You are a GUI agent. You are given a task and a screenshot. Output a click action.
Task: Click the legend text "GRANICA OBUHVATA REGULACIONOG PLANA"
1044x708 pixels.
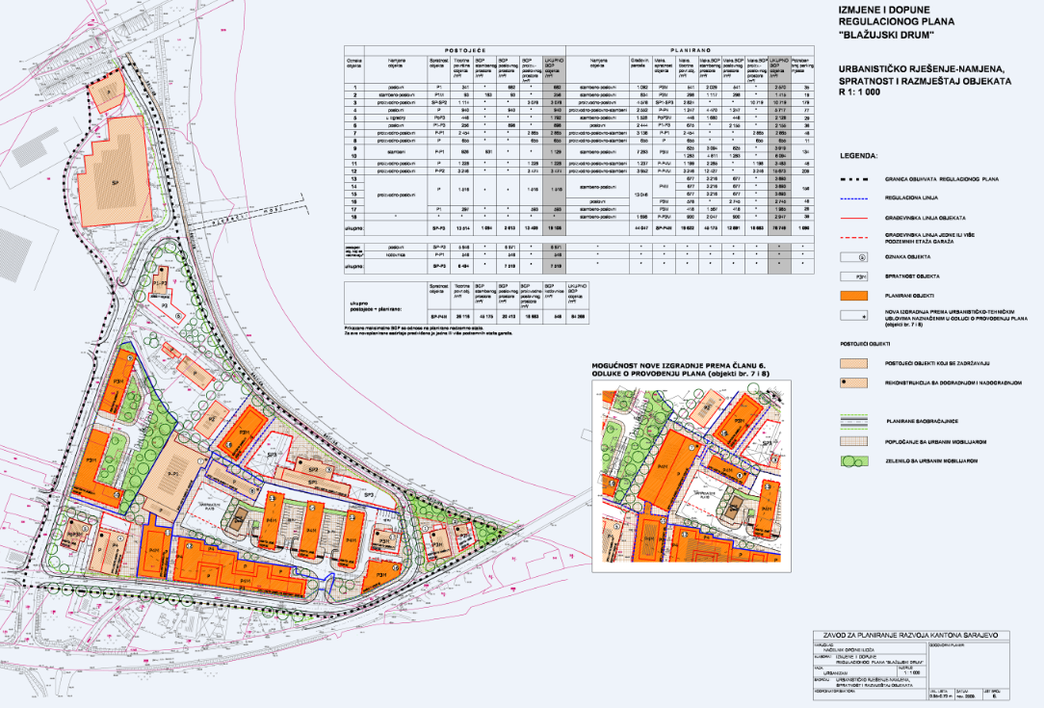coord(942,179)
